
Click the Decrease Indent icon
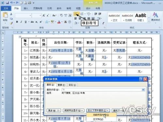(96, 14)
